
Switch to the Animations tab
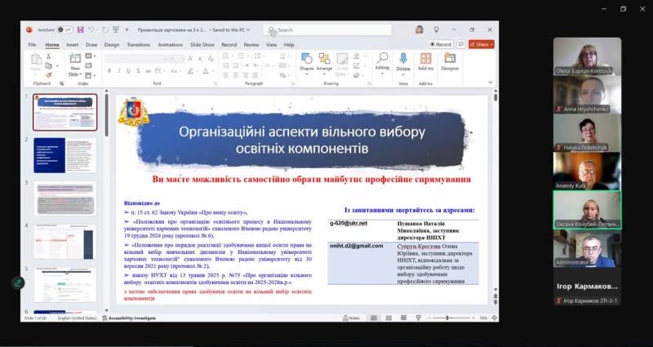170,45
